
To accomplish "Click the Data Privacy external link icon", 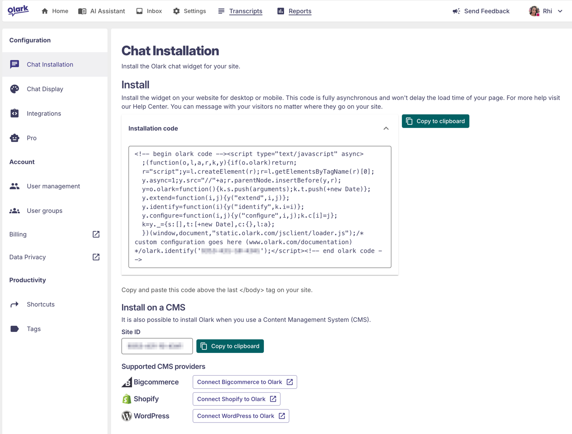I will (x=96, y=257).
